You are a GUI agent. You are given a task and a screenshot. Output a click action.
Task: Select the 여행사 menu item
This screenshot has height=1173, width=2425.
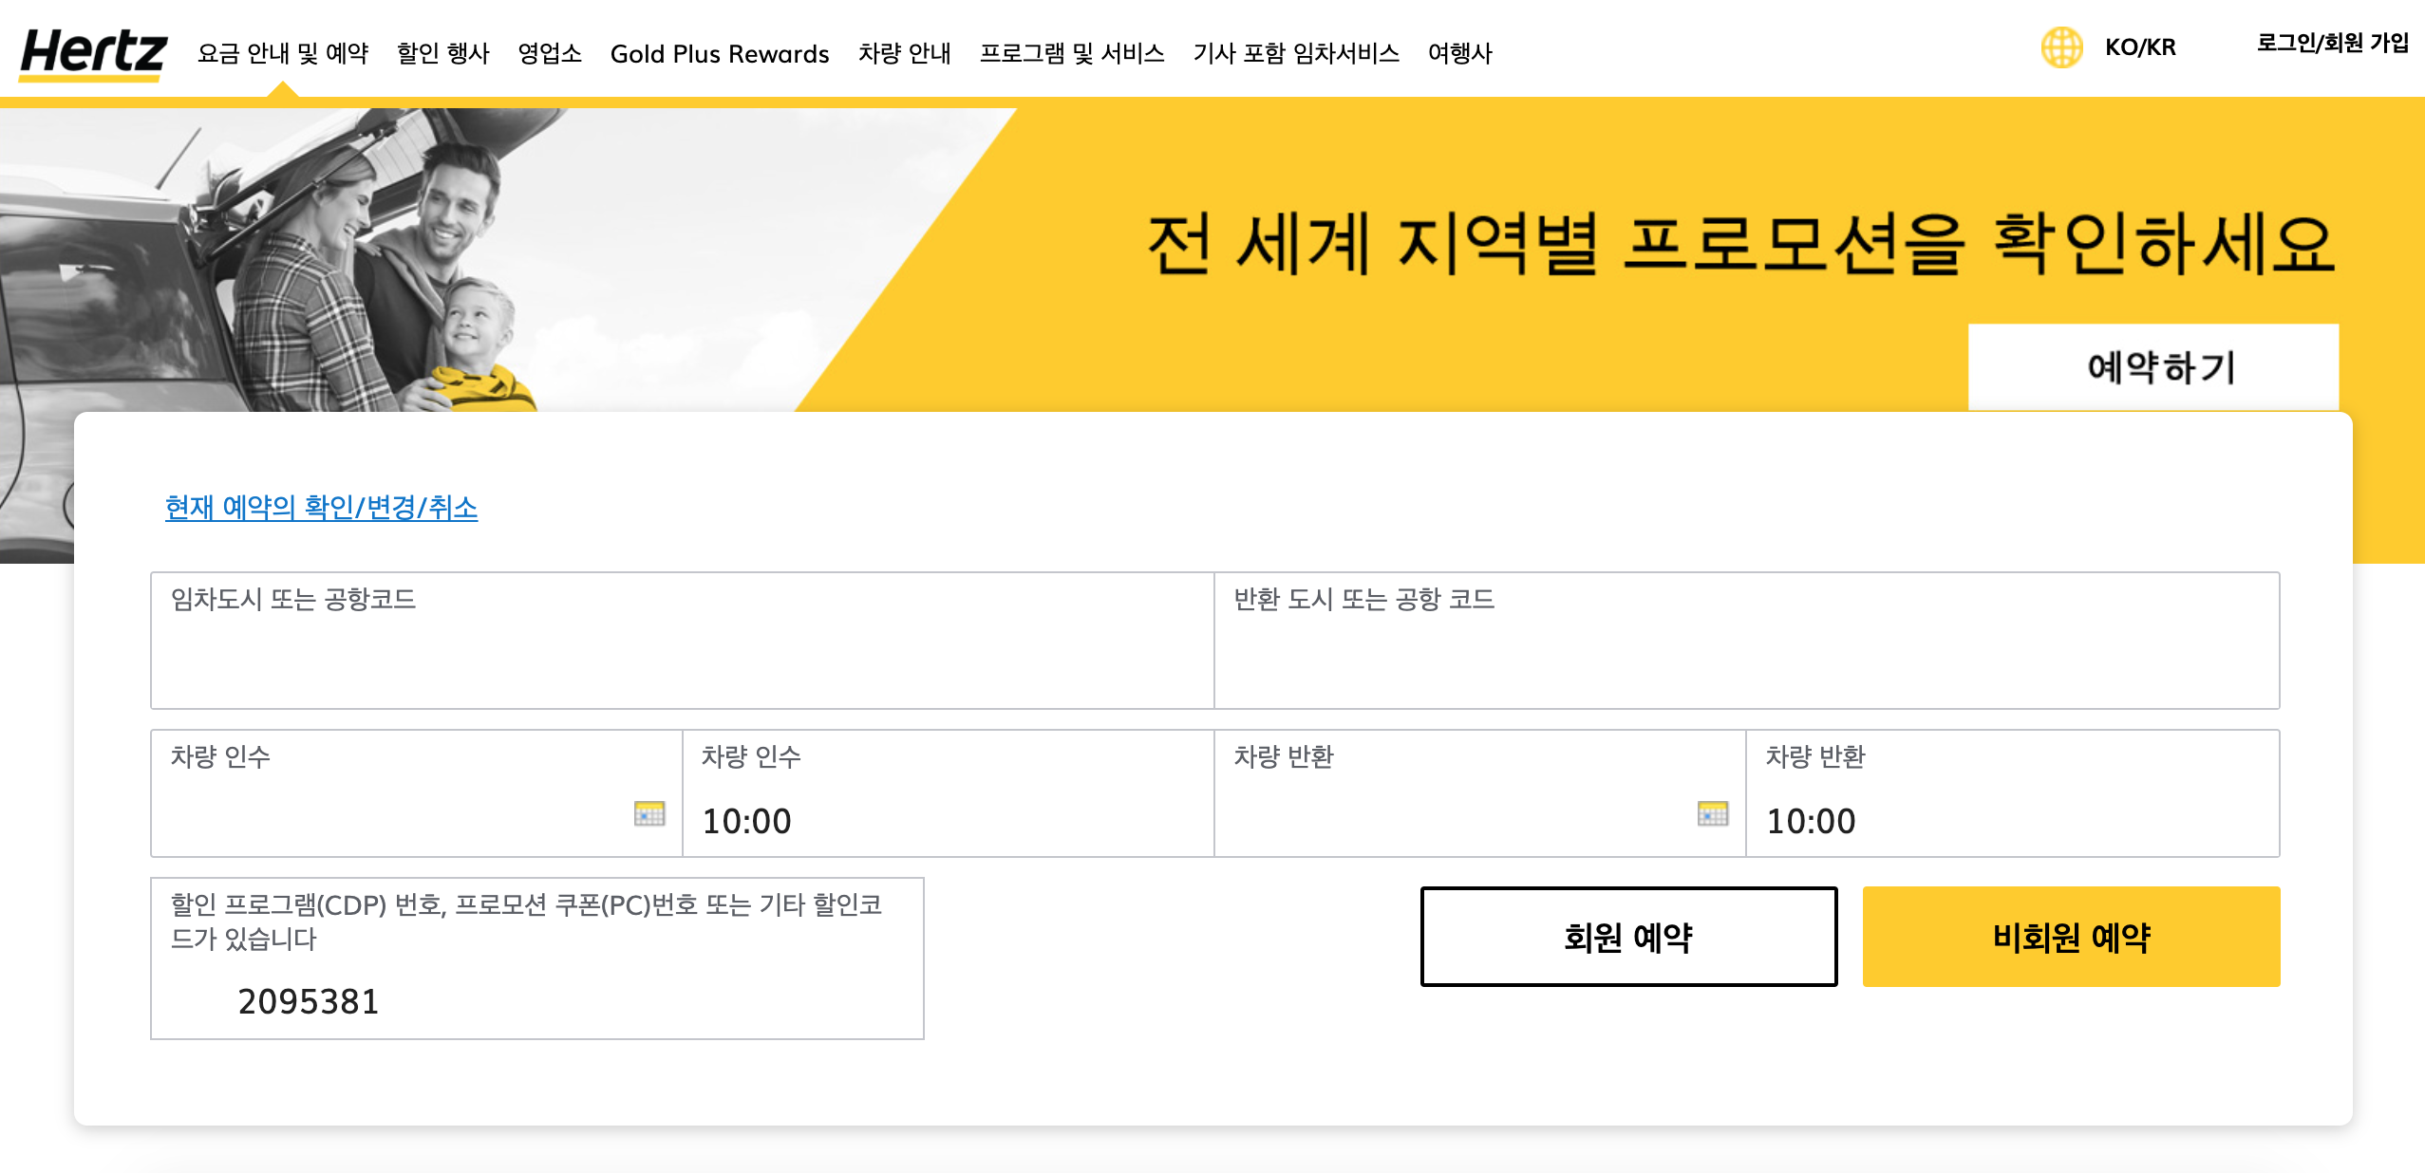(1459, 53)
